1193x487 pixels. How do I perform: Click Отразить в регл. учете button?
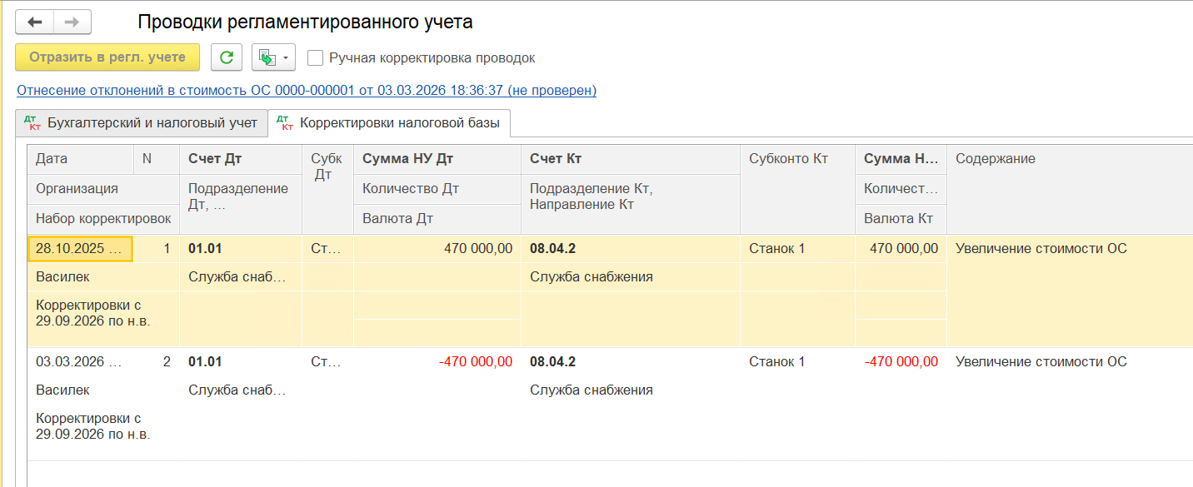(x=107, y=57)
